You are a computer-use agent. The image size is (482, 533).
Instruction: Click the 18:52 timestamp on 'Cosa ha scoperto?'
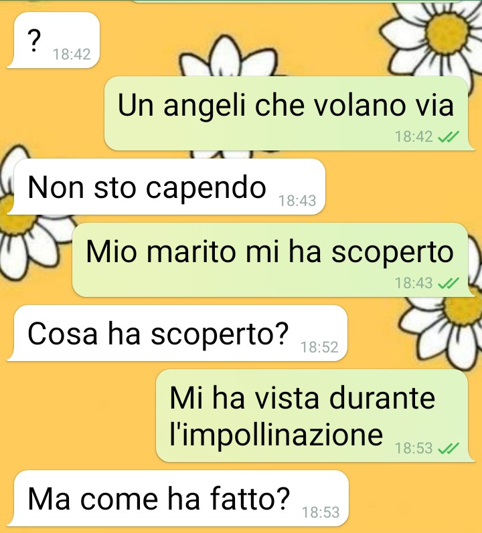tap(319, 347)
